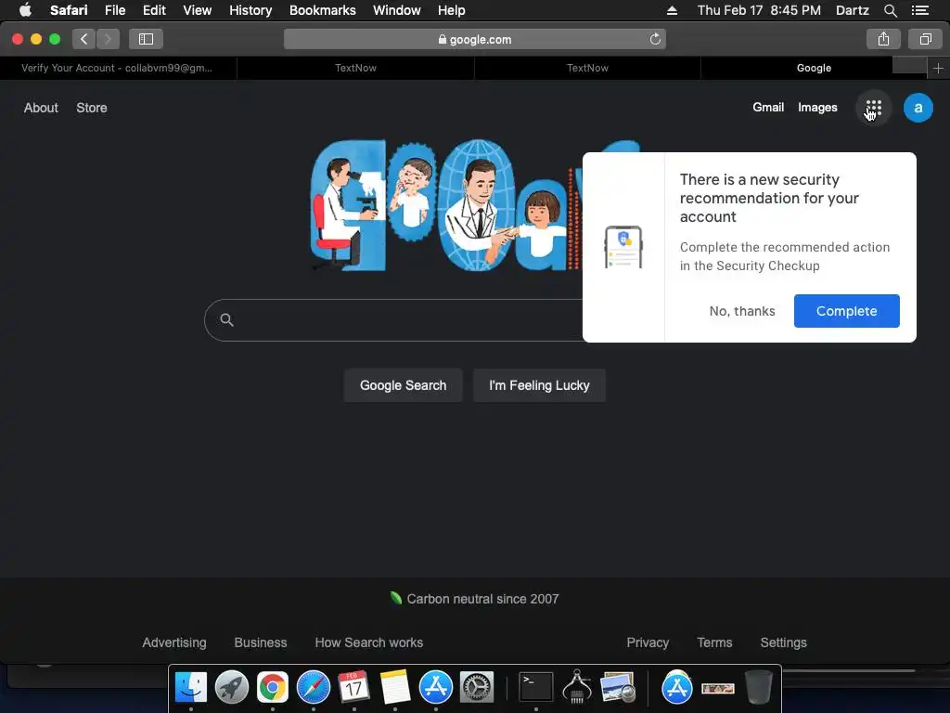950x713 pixels.
Task: Show the tab overview
Action: click(925, 39)
